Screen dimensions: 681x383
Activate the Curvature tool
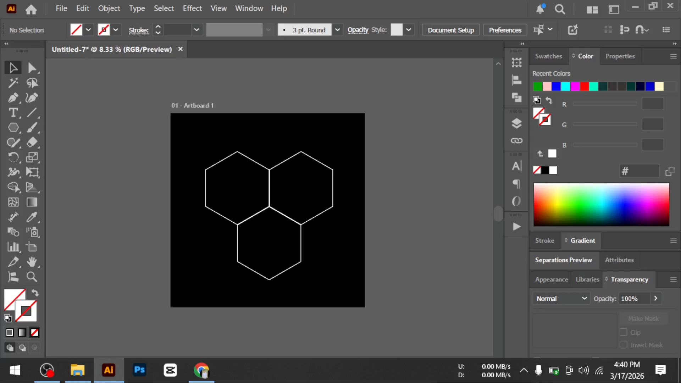(x=32, y=98)
